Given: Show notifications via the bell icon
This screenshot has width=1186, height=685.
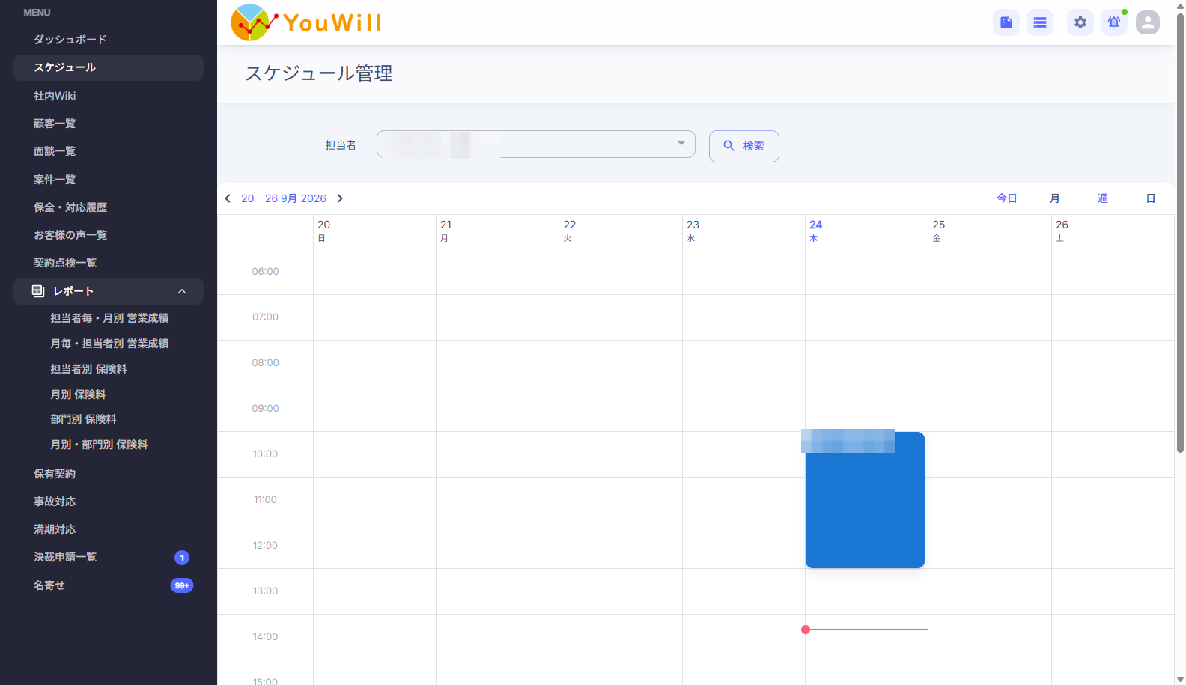Looking at the screenshot, I should pyautogui.click(x=1114, y=22).
